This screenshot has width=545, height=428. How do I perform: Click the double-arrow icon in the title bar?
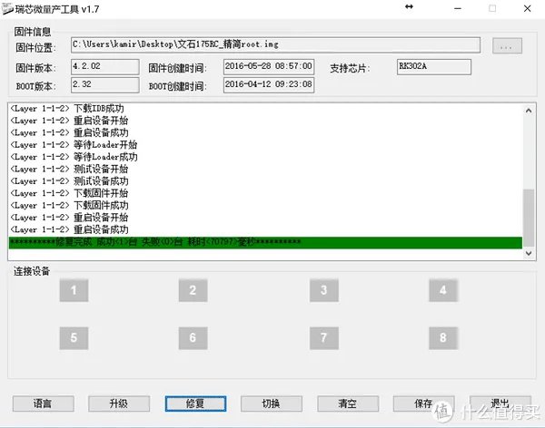pyautogui.click(x=409, y=6)
